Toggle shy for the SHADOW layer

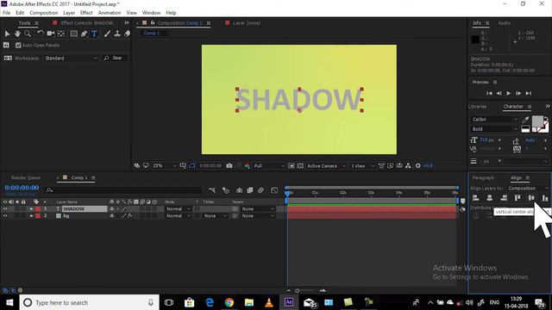(111, 208)
